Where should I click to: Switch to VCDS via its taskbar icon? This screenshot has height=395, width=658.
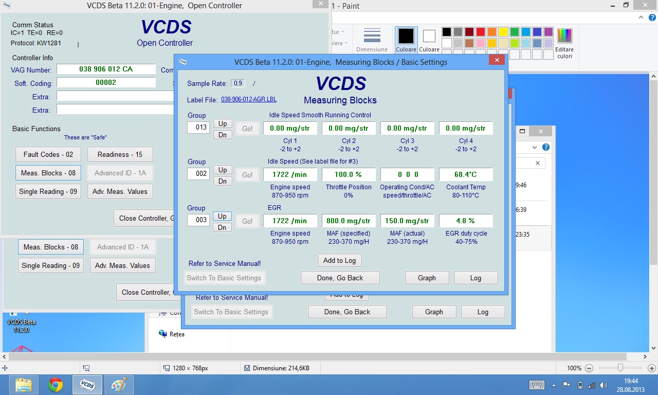87,385
